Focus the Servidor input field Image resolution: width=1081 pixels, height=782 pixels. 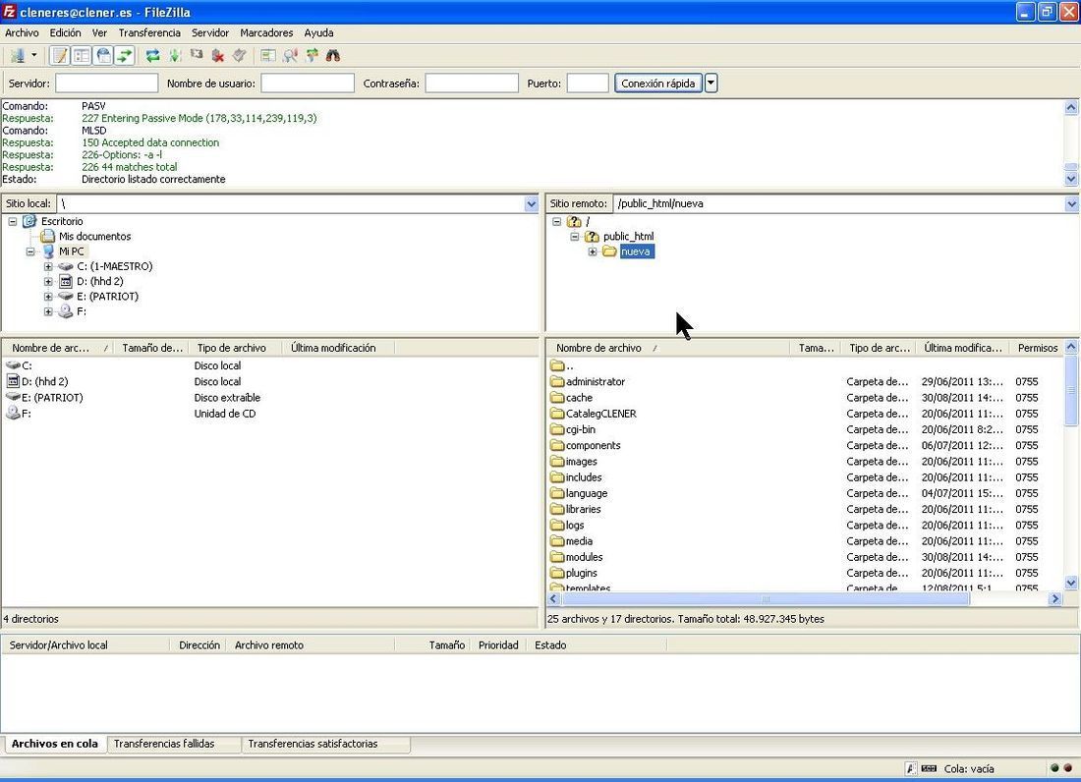click(x=107, y=84)
